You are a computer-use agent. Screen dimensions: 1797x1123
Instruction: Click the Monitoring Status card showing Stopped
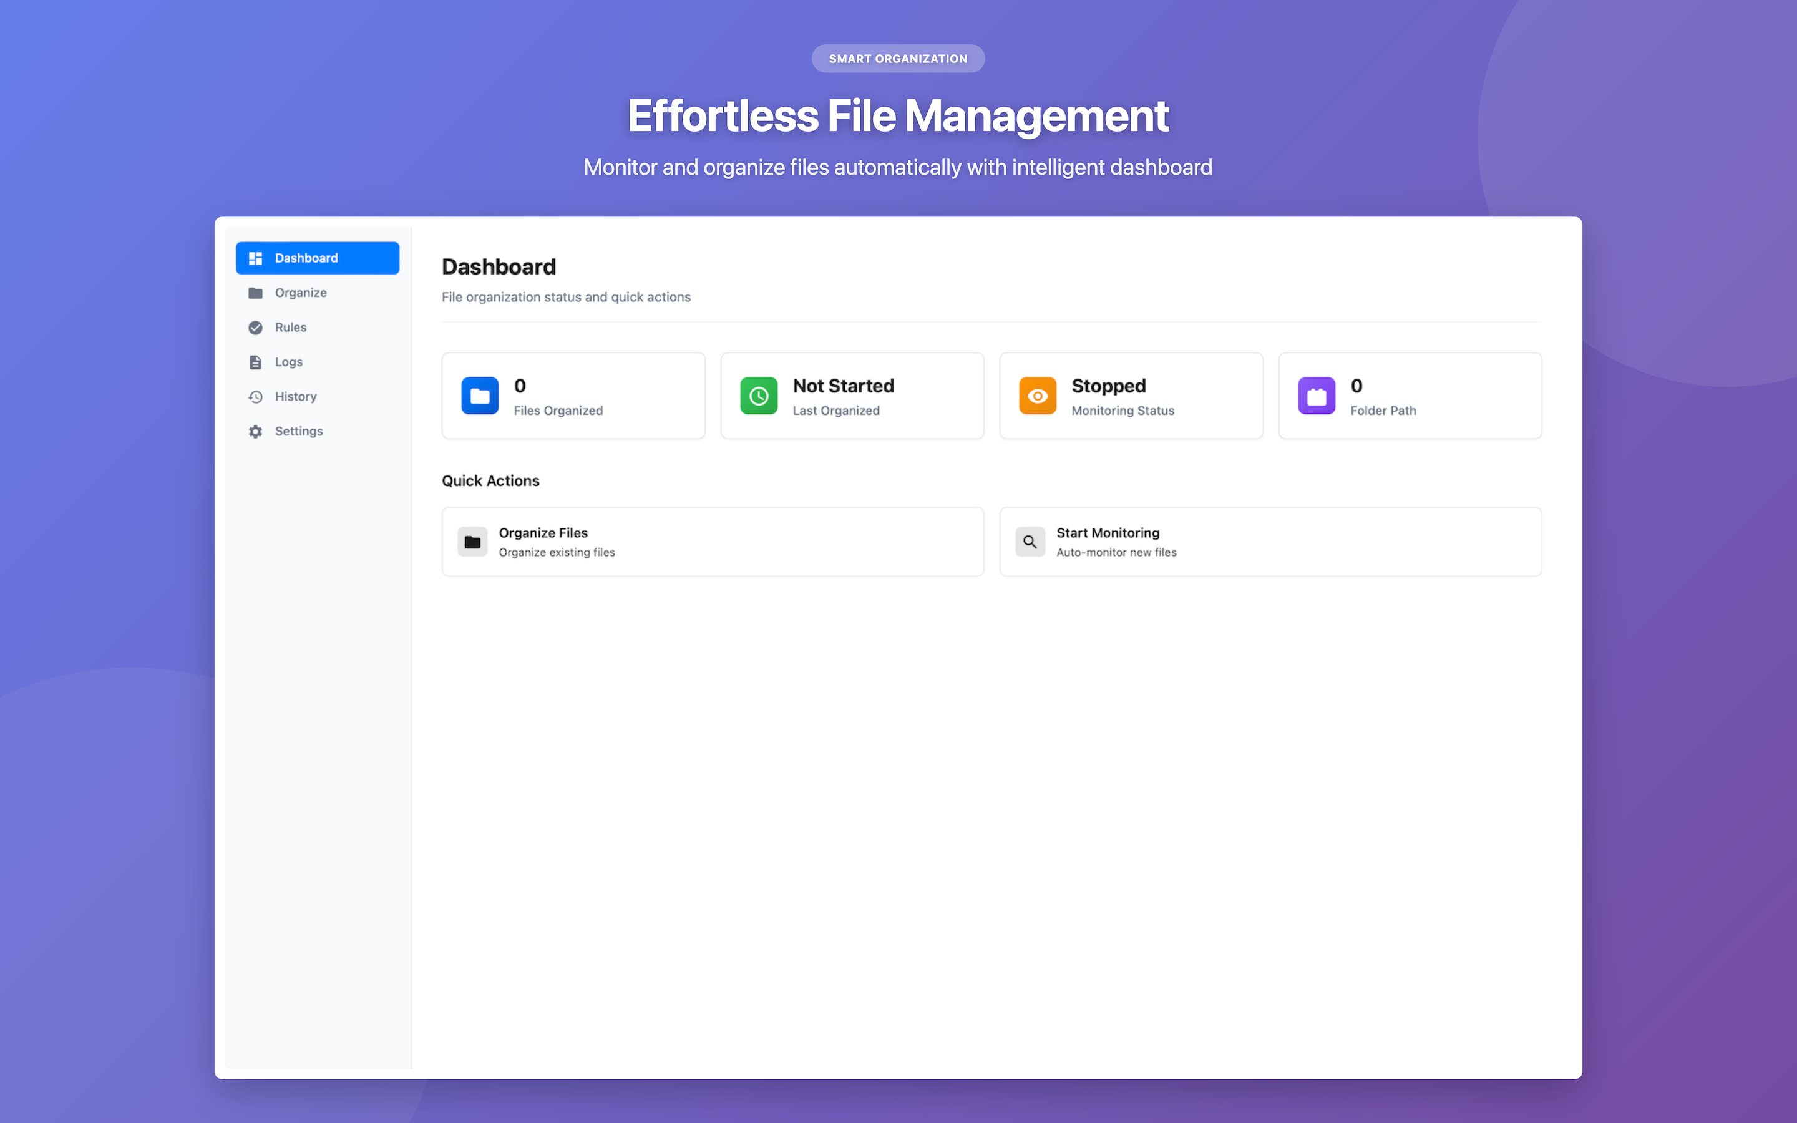point(1130,395)
